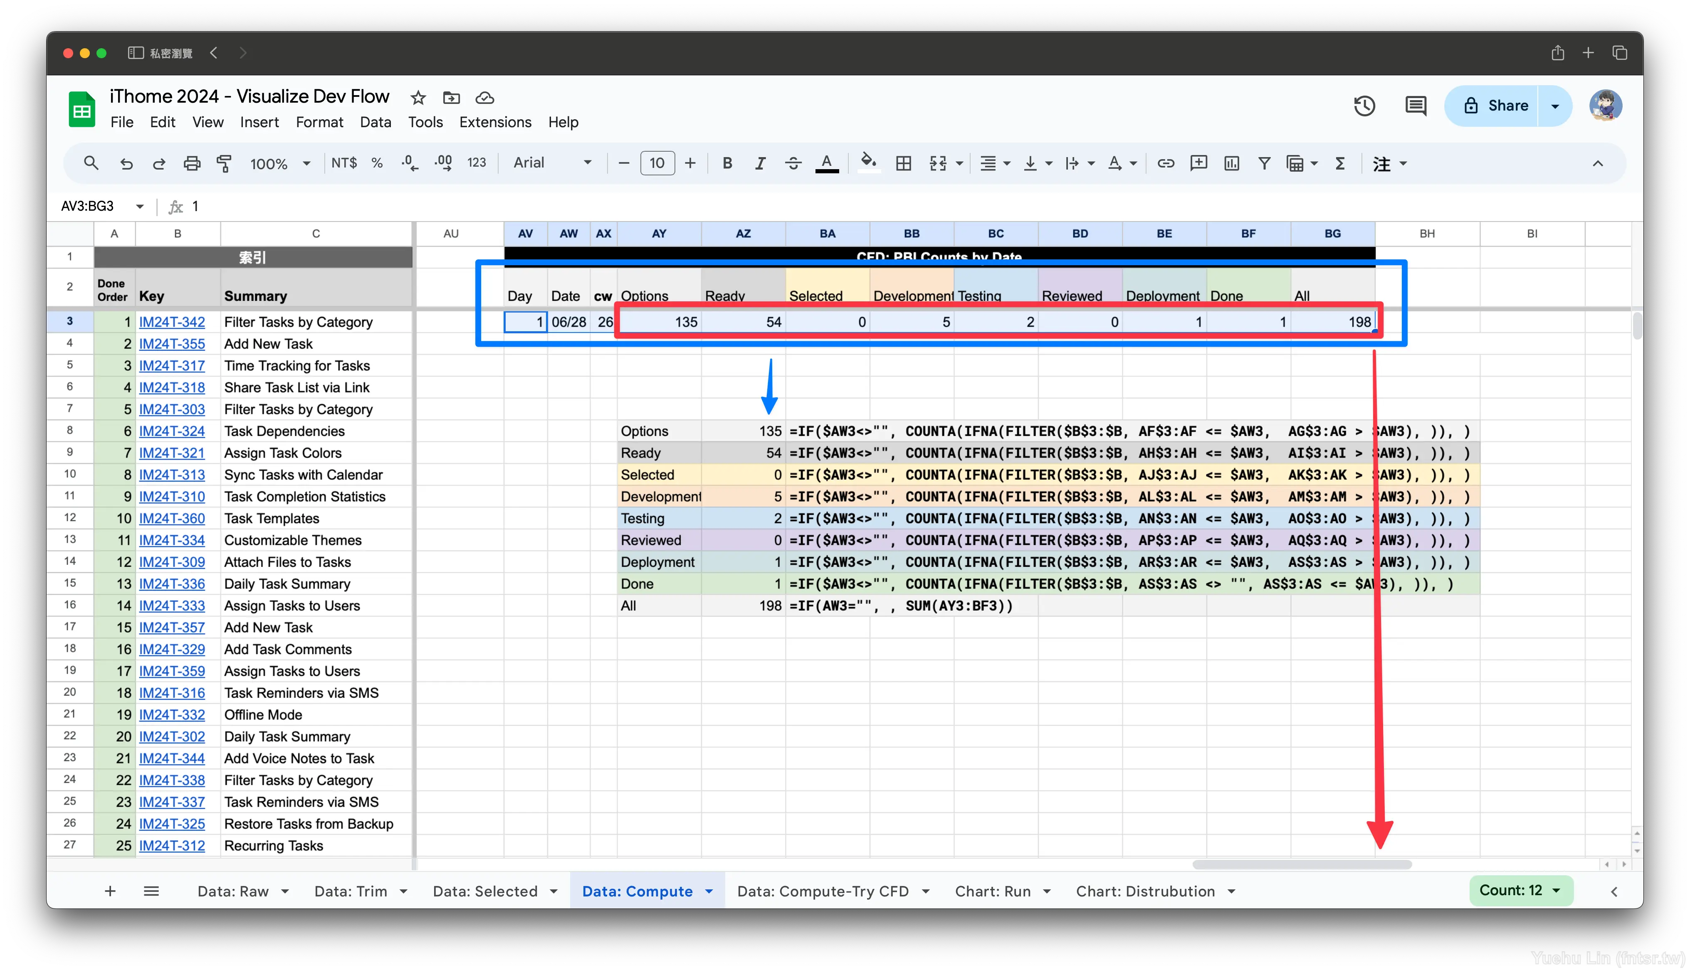Screen dimensions: 1690x970
Task: Open the comments panel icon
Action: (1416, 106)
